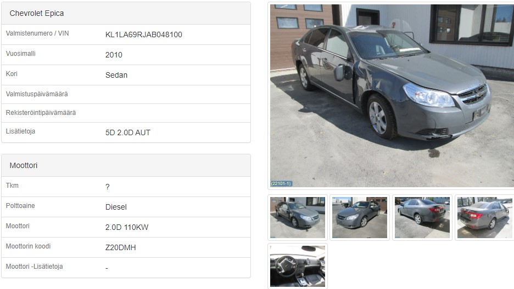Click the Moottori -Lisätietoja row label
514x289 pixels.
pos(35,267)
